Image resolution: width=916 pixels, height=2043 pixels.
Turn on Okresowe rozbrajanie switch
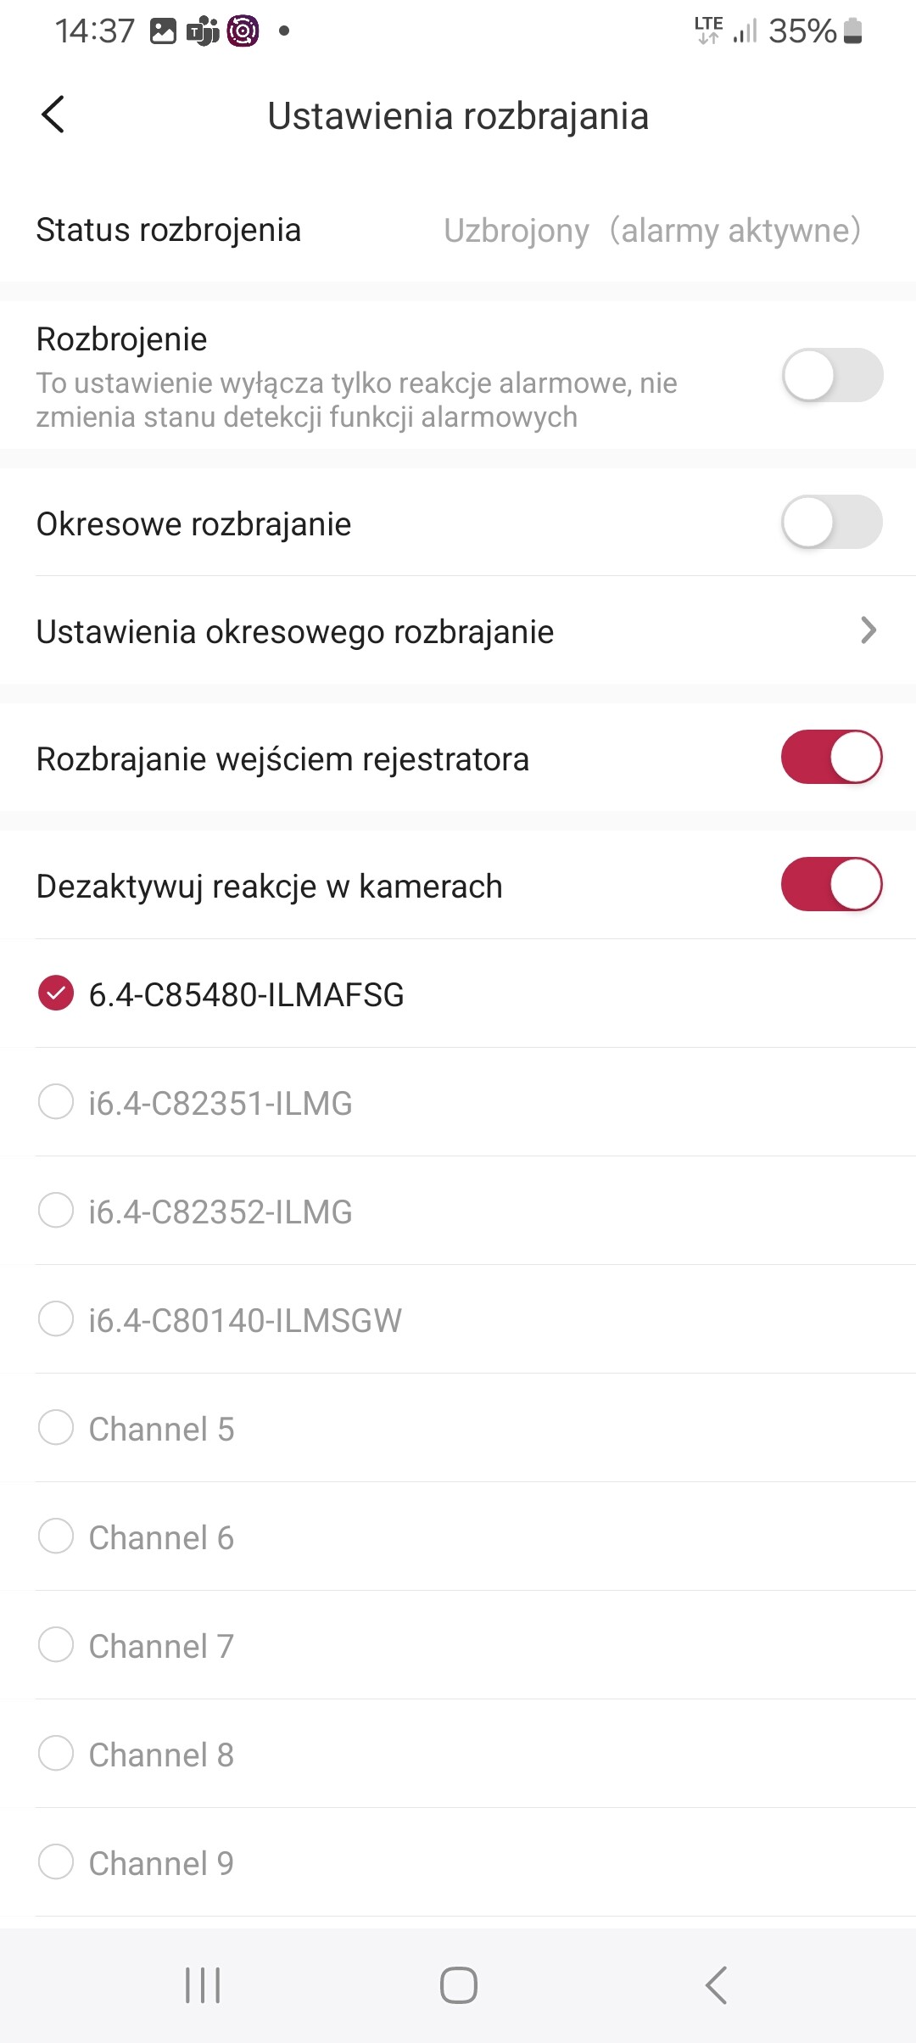(831, 523)
